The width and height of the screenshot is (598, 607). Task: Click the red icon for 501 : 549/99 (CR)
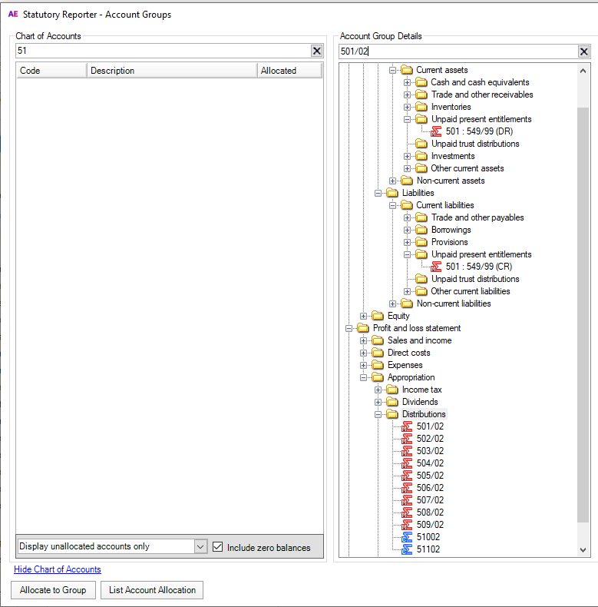pyautogui.click(x=436, y=267)
